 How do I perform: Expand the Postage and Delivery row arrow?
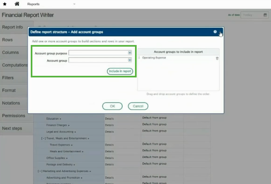point(74,165)
